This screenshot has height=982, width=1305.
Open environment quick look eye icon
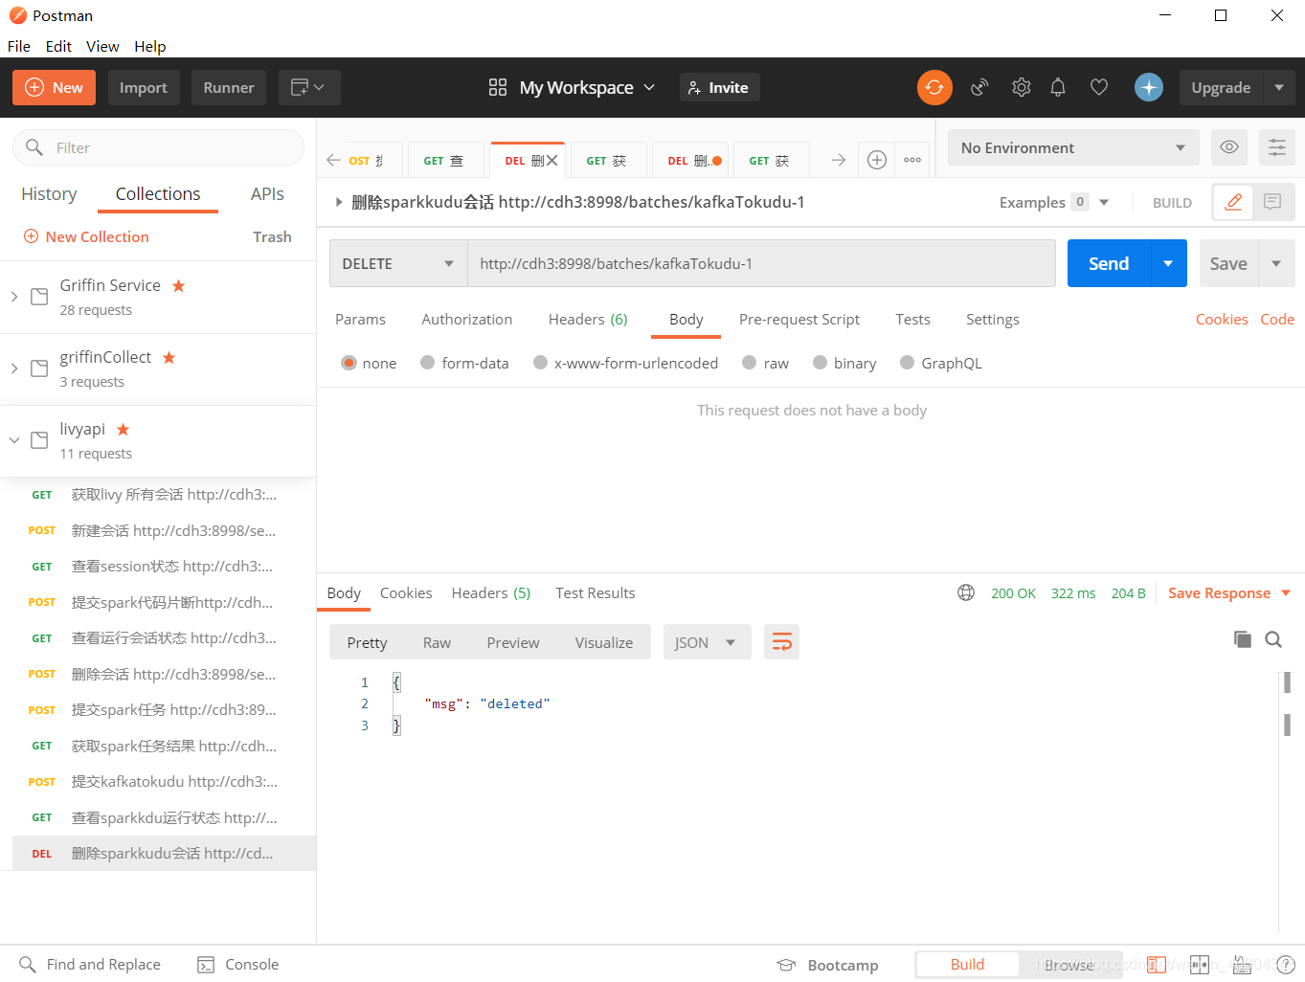(1229, 147)
